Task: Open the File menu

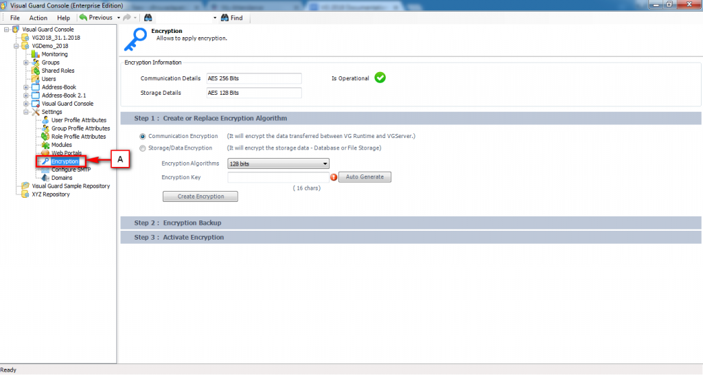Action: tap(14, 18)
